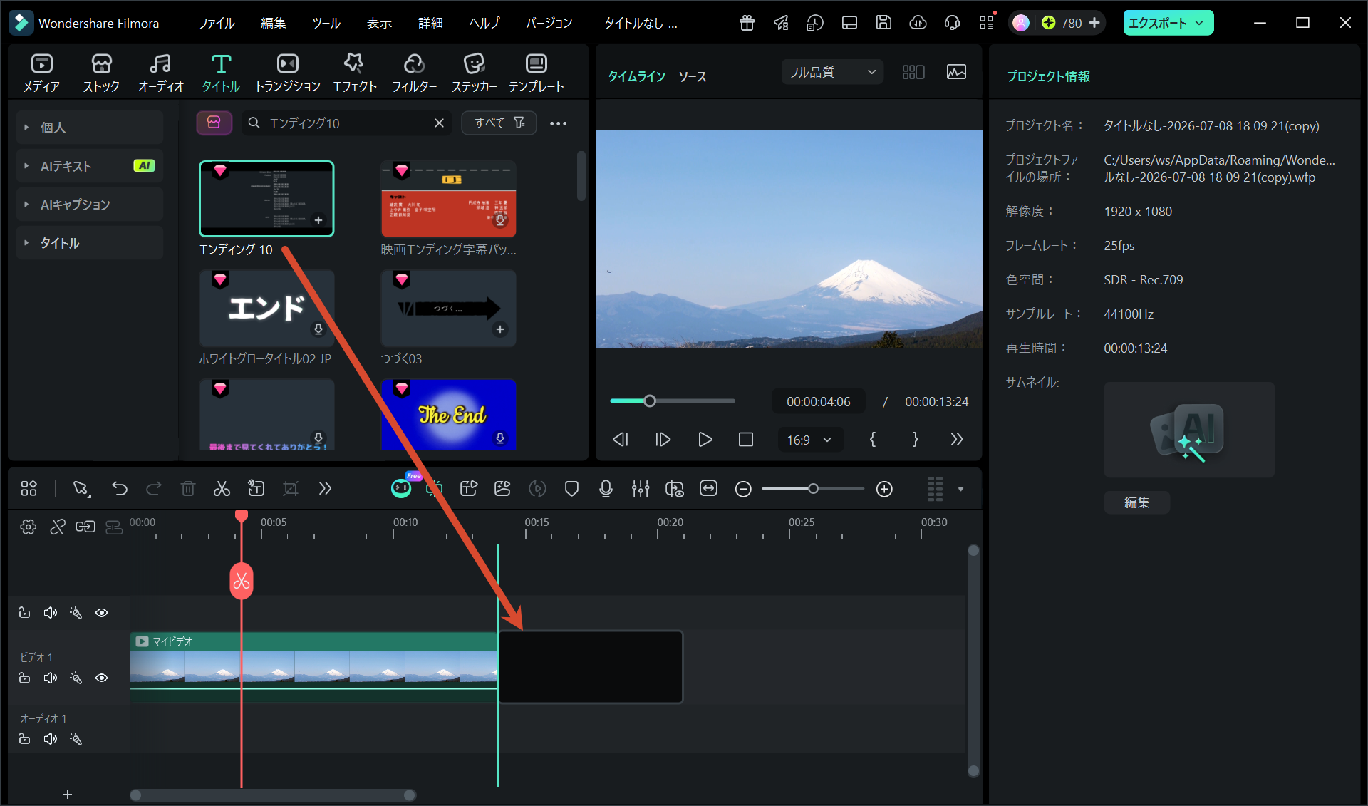Open the Media tab

point(41,73)
